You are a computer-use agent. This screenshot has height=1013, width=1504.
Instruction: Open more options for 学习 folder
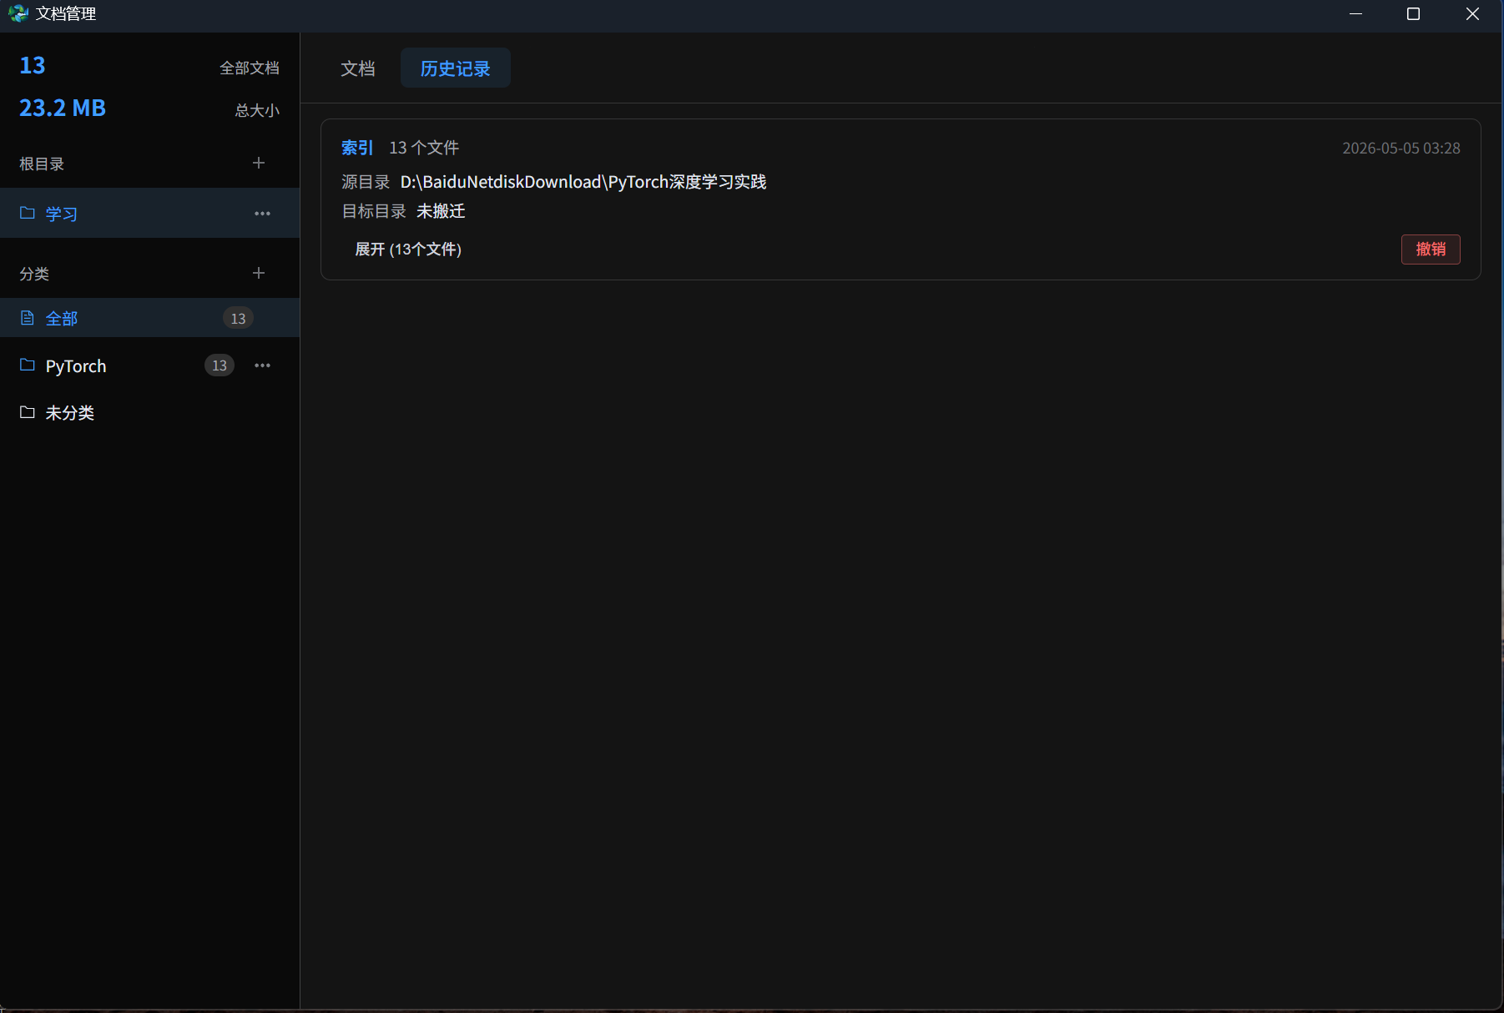[262, 214]
